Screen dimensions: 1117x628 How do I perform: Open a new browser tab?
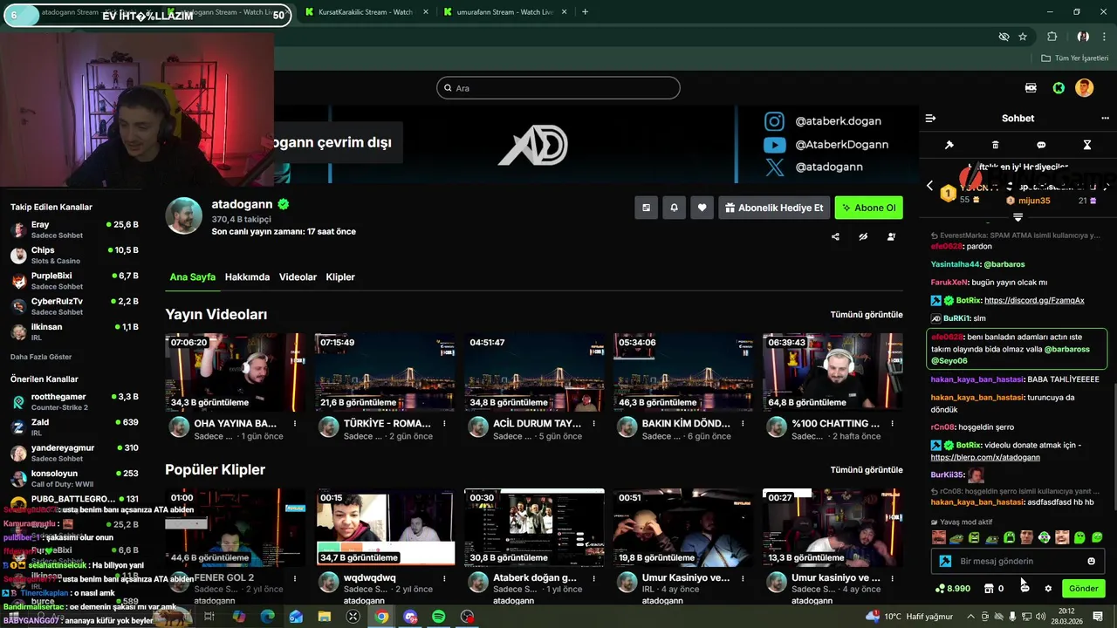click(x=585, y=12)
